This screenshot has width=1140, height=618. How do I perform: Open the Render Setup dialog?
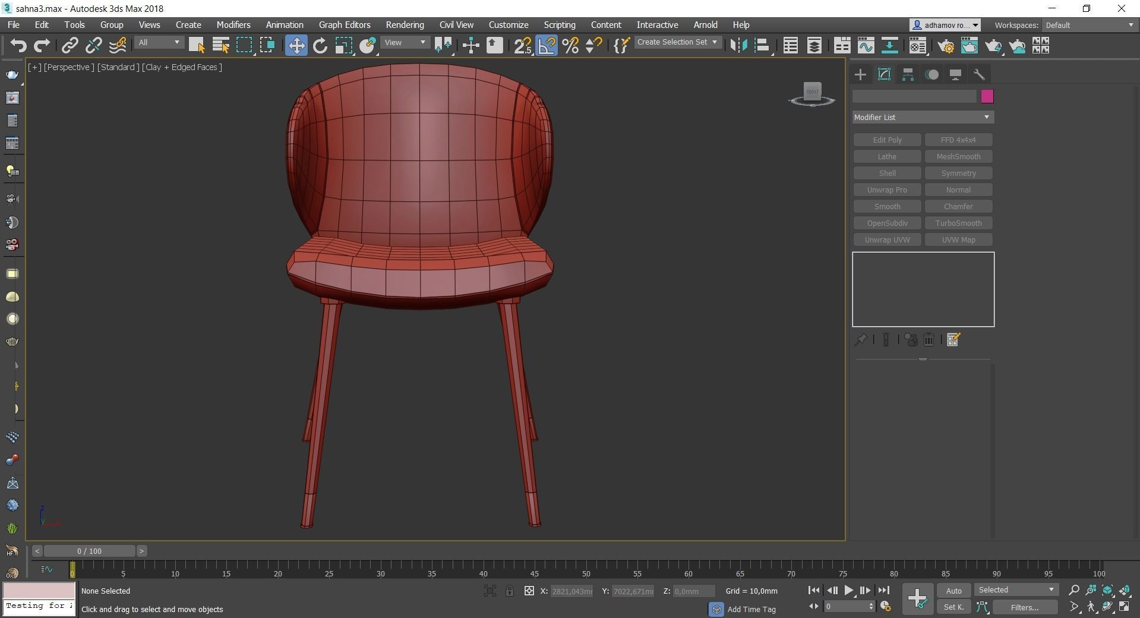point(946,45)
